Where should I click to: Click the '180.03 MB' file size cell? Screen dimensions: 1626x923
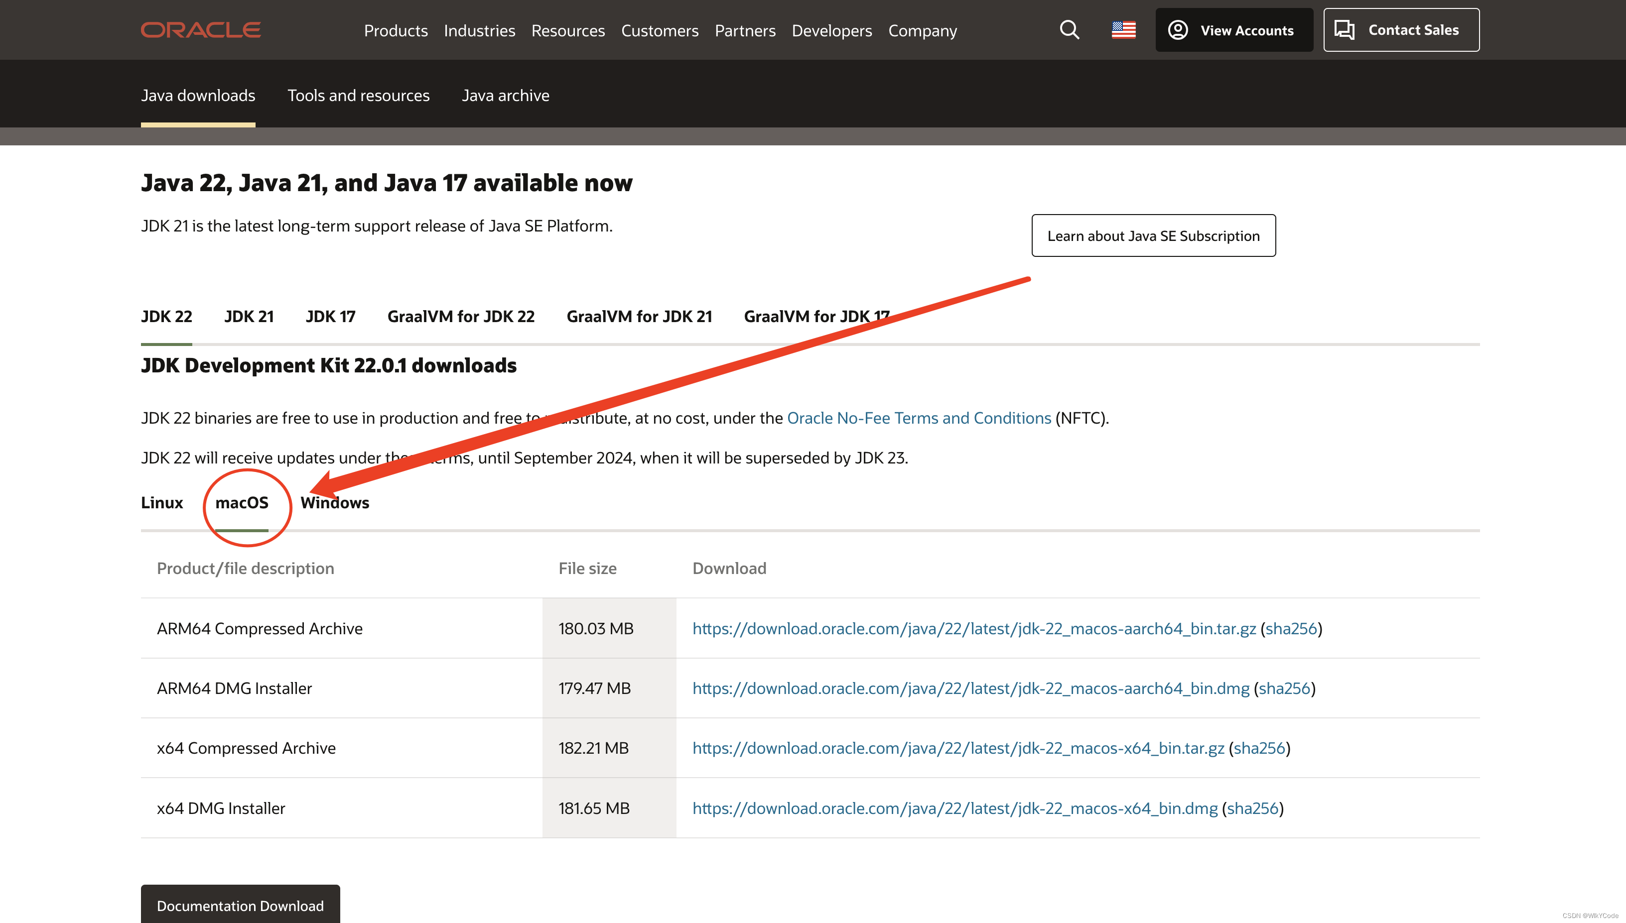[609, 628]
